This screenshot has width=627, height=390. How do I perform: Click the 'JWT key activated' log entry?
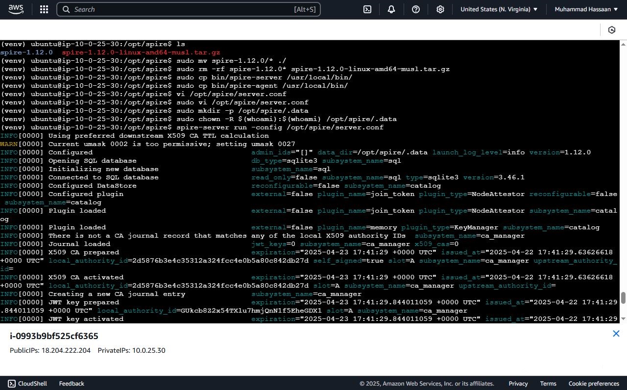[309, 319]
